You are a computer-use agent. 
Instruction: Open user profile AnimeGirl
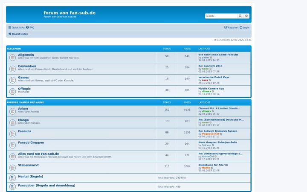(x=208, y=157)
